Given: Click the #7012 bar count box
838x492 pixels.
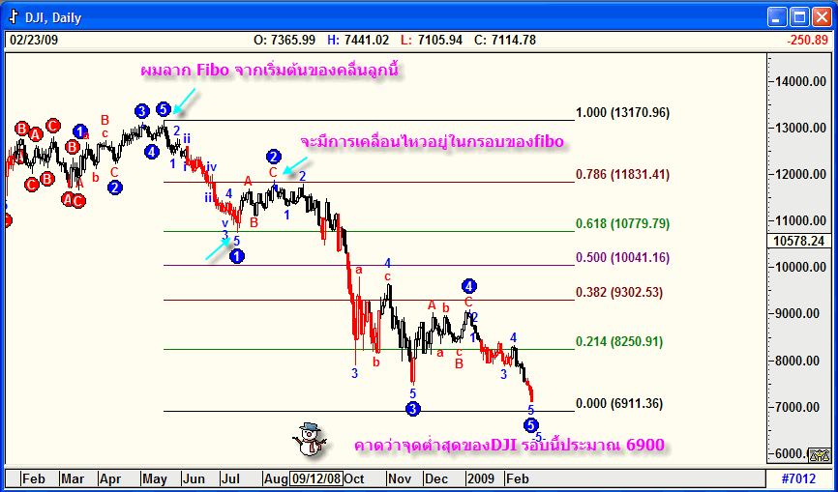Looking at the screenshot, I should point(798,478).
